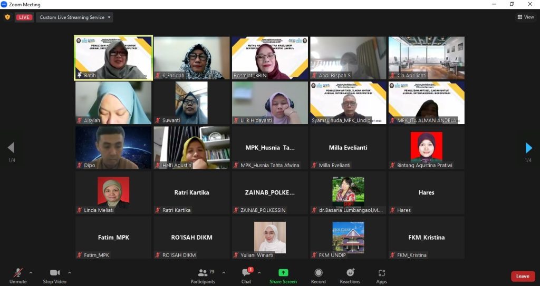Open the View layout menu

coord(525,17)
